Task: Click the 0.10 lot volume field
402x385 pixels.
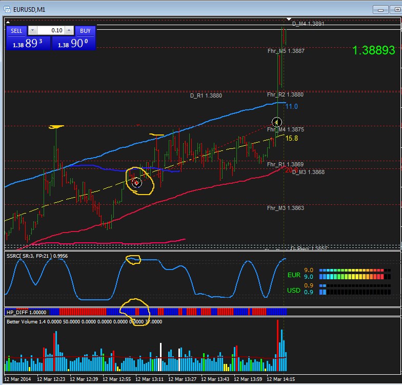Action: click(x=51, y=31)
